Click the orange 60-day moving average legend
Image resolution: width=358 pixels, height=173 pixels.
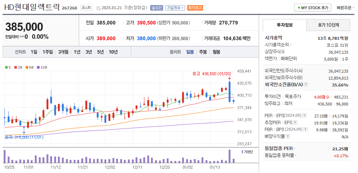click(x=29, y=67)
